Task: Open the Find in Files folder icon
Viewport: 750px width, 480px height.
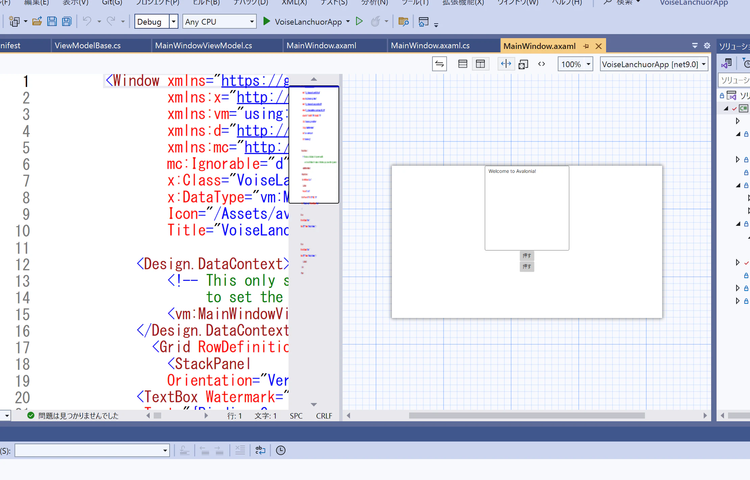Action: coord(403,22)
